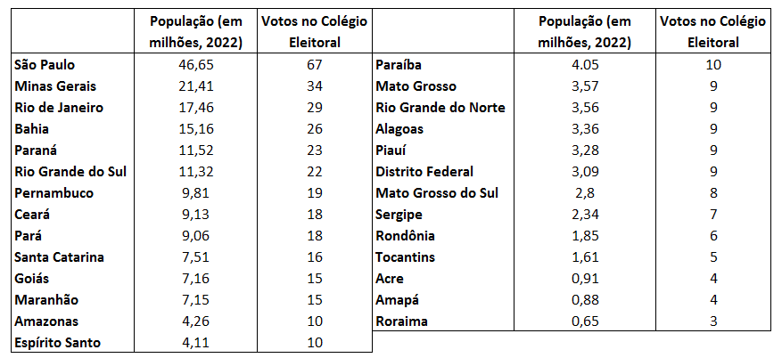The height and width of the screenshot is (358, 782).
Task: Select the right Votos no Colégio Eleitoral header
Action: [x=713, y=32]
